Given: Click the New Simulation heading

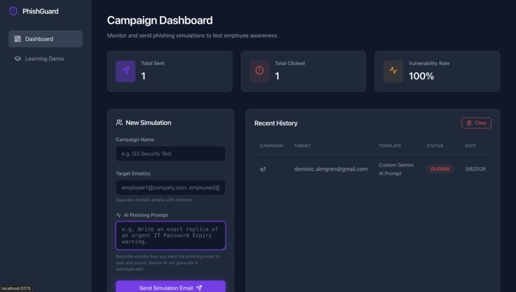Looking at the screenshot, I should point(149,122).
